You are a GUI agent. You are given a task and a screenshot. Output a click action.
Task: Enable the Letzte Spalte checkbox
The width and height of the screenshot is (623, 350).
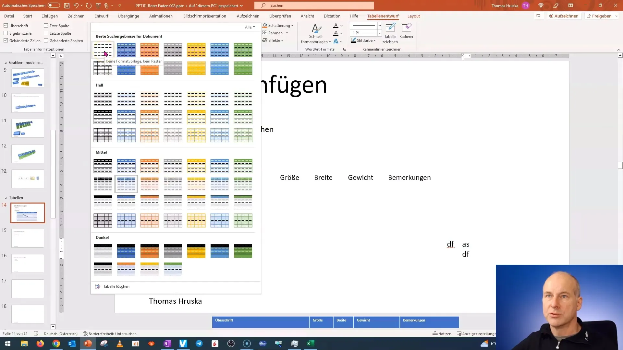(46, 33)
